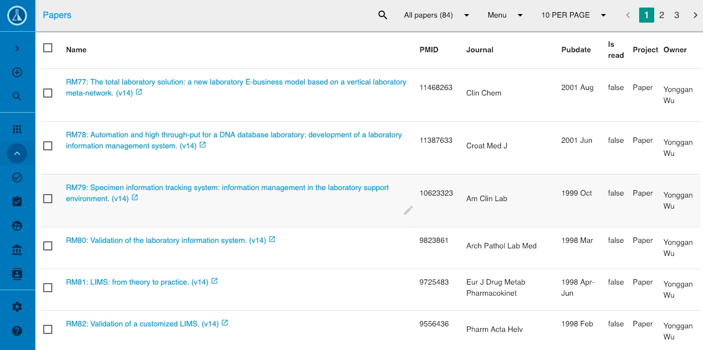
Task: Click PMID value 10623323
Action: [x=436, y=193]
